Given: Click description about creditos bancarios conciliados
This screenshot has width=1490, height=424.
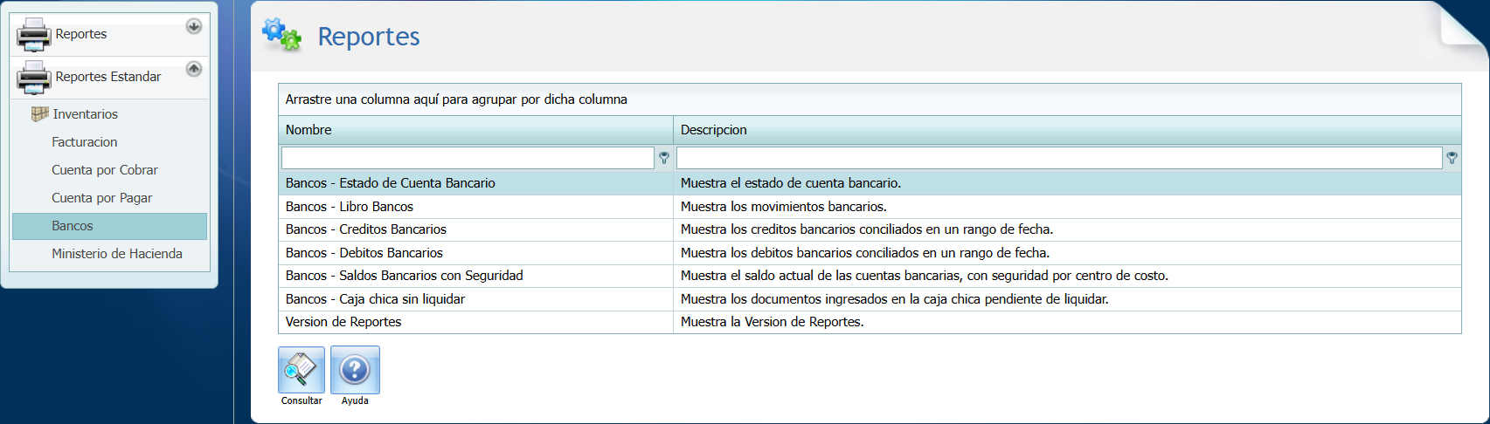Looking at the screenshot, I should [x=867, y=229].
